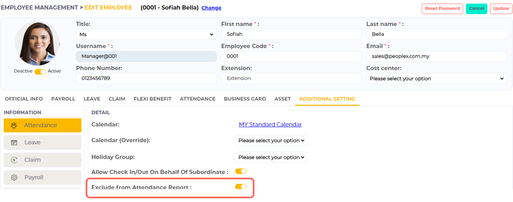Open the Calendar (Override) dropdown
513x202 pixels.
tap(271, 141)
